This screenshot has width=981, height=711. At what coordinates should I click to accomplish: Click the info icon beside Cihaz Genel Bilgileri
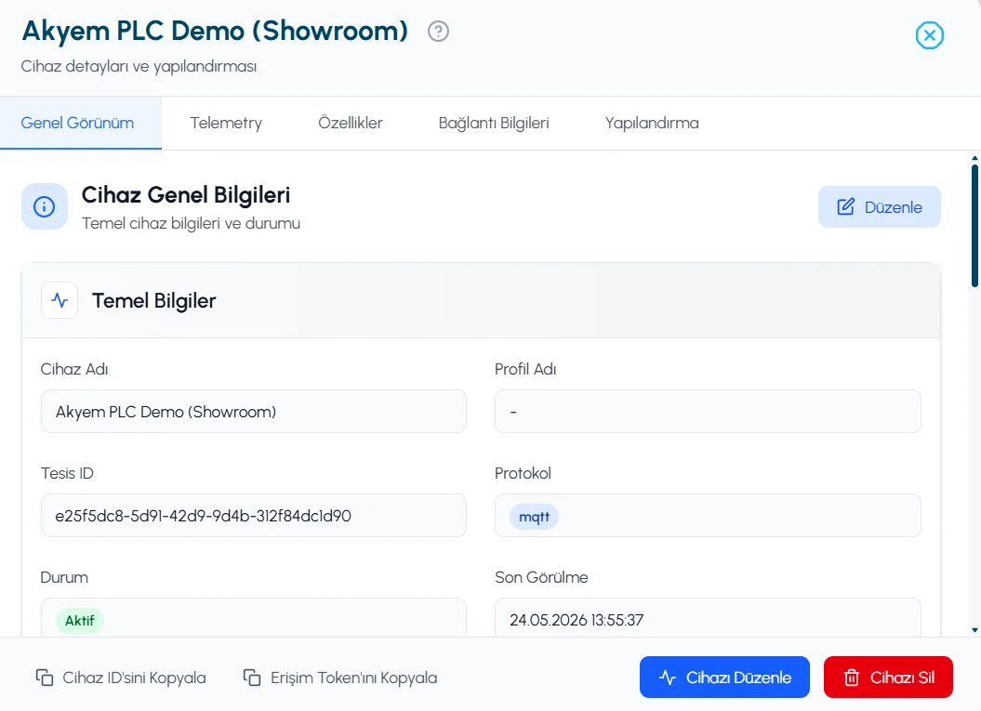[45, 206]
